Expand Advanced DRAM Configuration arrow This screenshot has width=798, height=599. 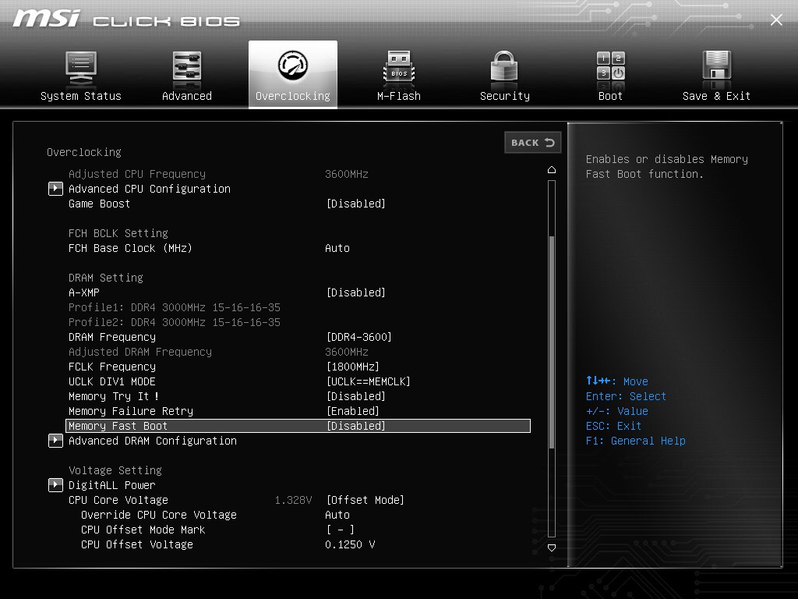pos(55,441)
